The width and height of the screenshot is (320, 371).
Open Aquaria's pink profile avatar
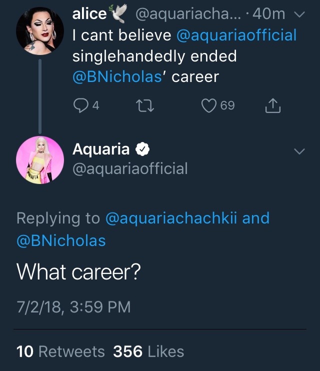coord(40,158)
